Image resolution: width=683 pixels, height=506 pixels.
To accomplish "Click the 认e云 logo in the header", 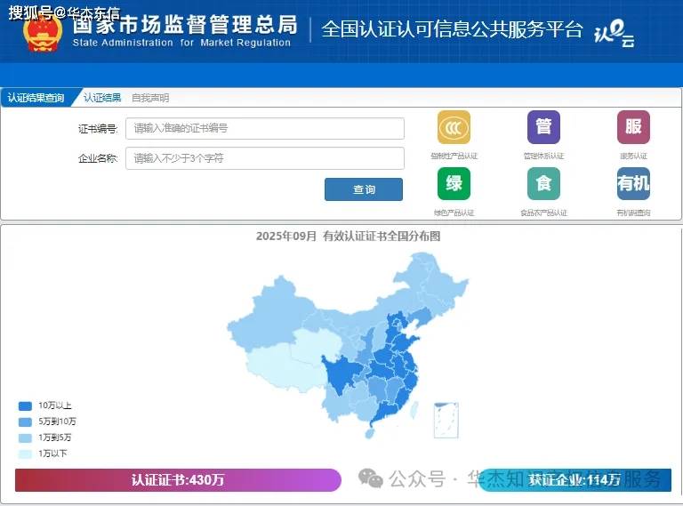I will coord(614,33).
